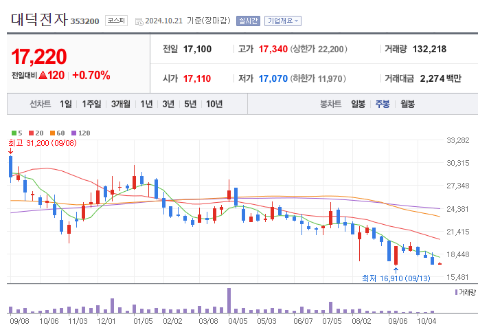
Task: Select the 3년 line chart tab
Action: coord(168,104)
